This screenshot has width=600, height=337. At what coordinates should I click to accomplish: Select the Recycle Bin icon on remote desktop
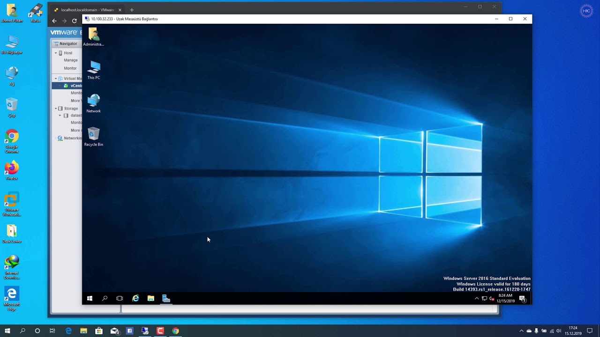pyautogui.click(x=94, y=137)
